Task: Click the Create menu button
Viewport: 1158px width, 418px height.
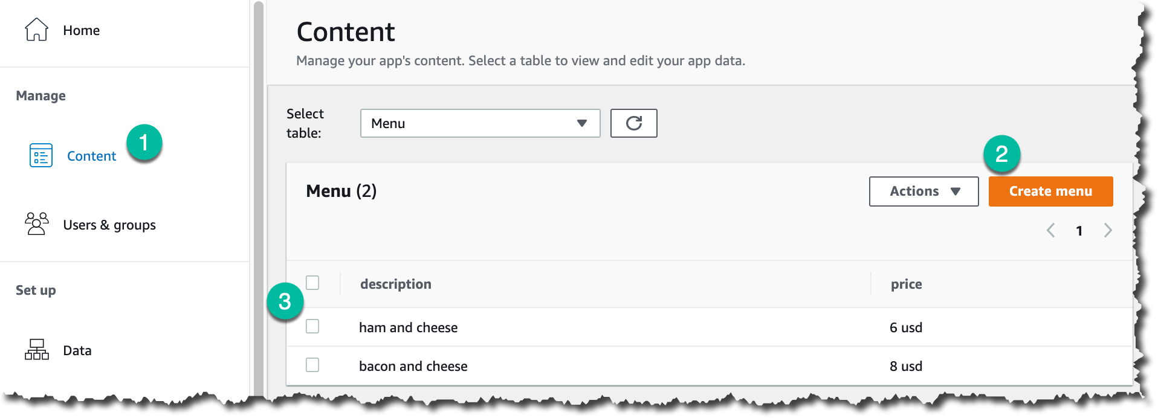Action: coord(1050,191)
